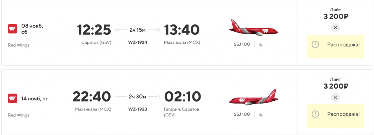
Task: Select the Лайт 3 200₽ fare for the Saratov departure
Action: click(335, 13)
